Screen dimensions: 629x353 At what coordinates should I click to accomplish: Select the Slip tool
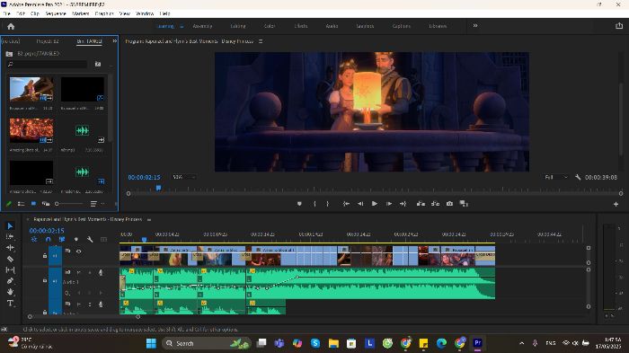pyautogui.click(x=10, y=270)
